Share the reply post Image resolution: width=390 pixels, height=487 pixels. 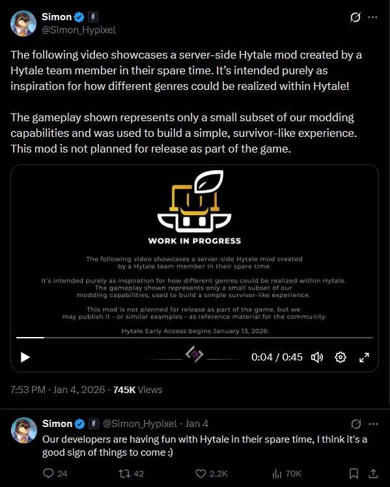(x=373, y=473)
